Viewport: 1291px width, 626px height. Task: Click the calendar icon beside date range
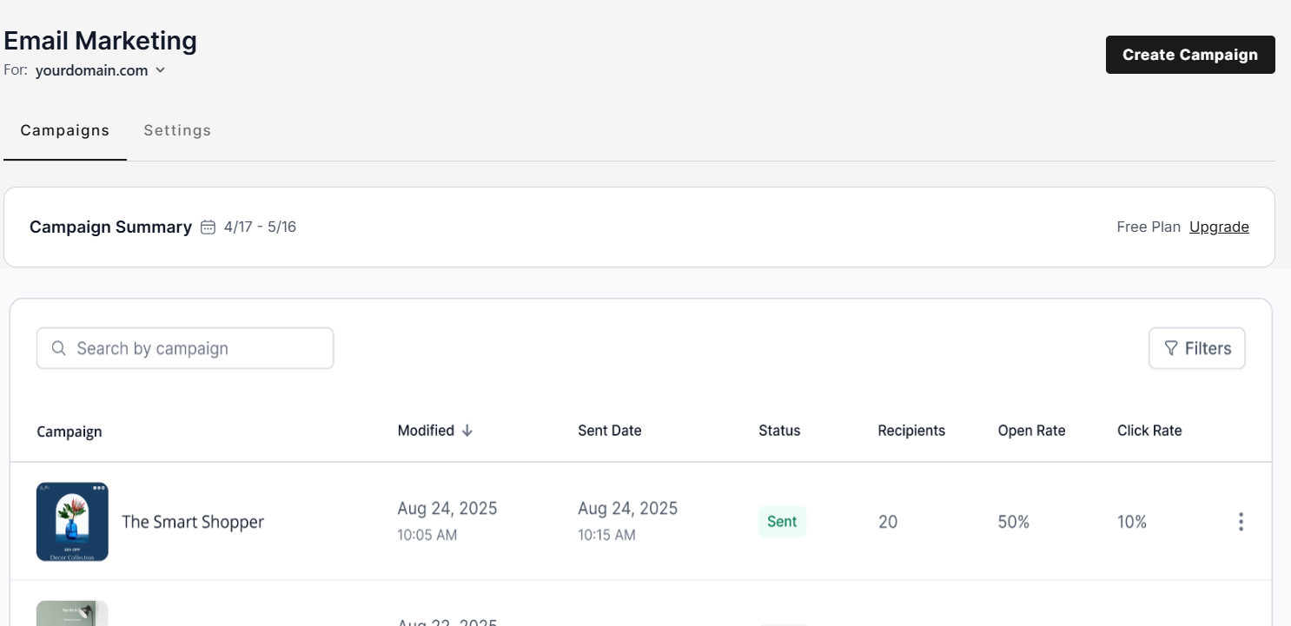(x=208, y=227)
